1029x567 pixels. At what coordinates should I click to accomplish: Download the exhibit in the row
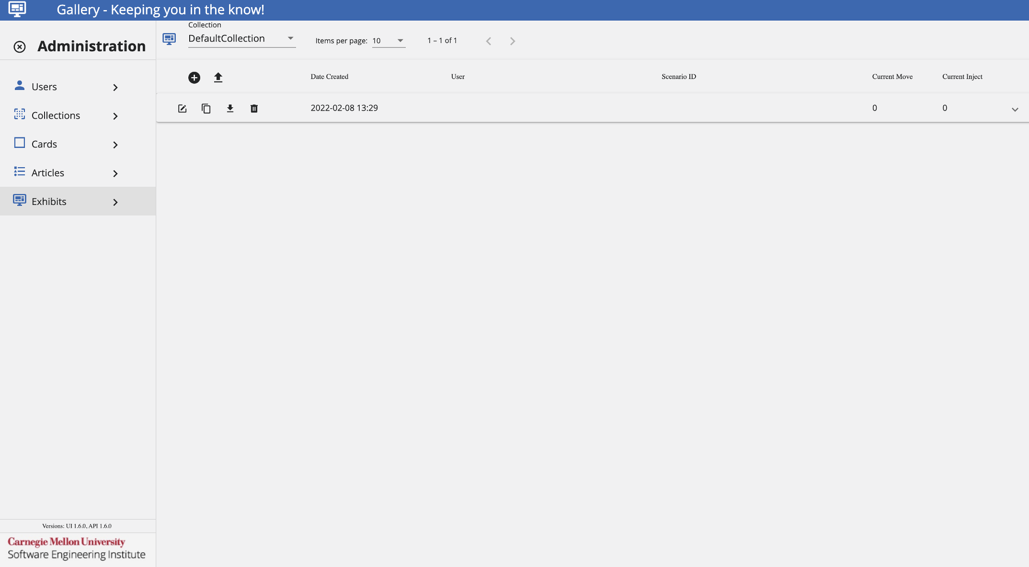pyautogui.click(x=230, y=109)
